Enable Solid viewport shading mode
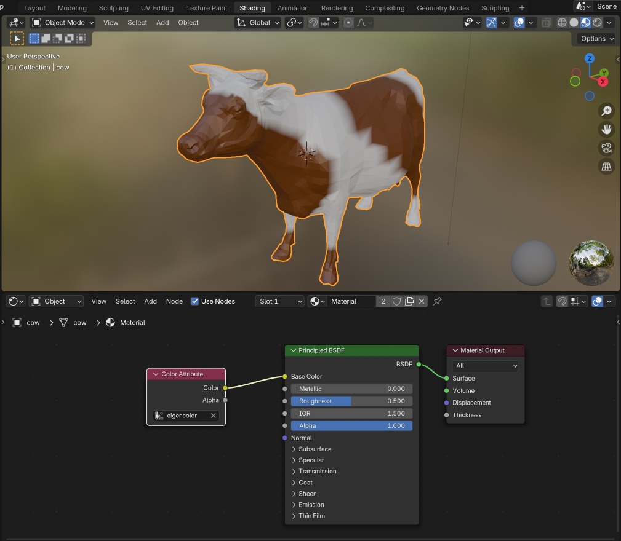 [x=572, y=22]
